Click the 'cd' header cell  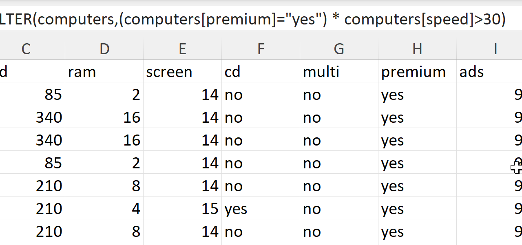(261, 72)
